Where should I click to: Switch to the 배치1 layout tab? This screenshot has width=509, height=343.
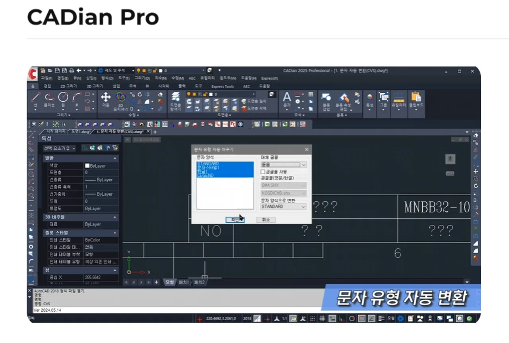[x=184, y=282]
